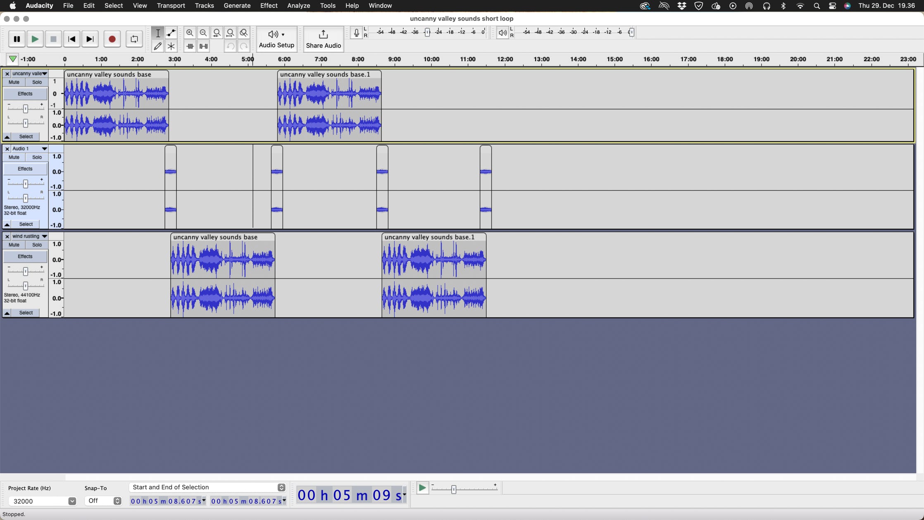Open Effects for wind rustling track
This screenshot has height=520, width=924.
point(25,257)
